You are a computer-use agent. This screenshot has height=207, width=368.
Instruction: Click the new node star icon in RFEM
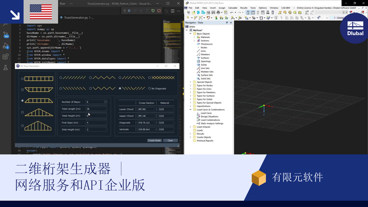coord(188,18)
